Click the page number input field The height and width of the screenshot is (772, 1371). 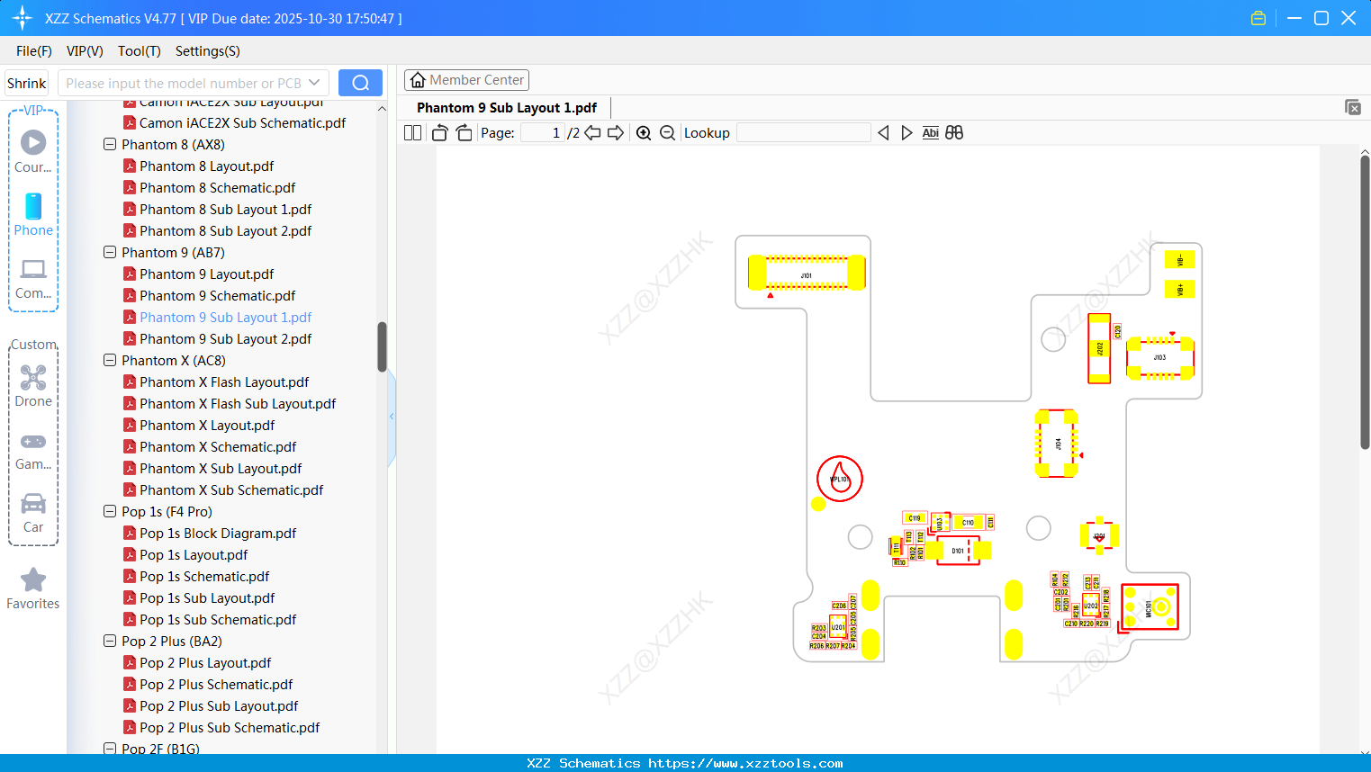pos(542,133)
